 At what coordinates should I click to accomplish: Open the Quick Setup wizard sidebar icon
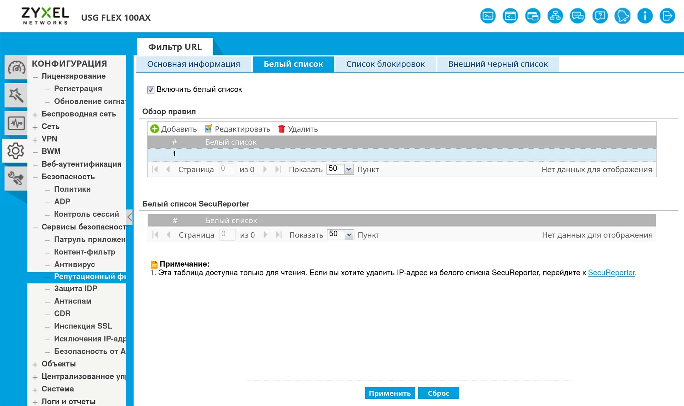[16, 95]
